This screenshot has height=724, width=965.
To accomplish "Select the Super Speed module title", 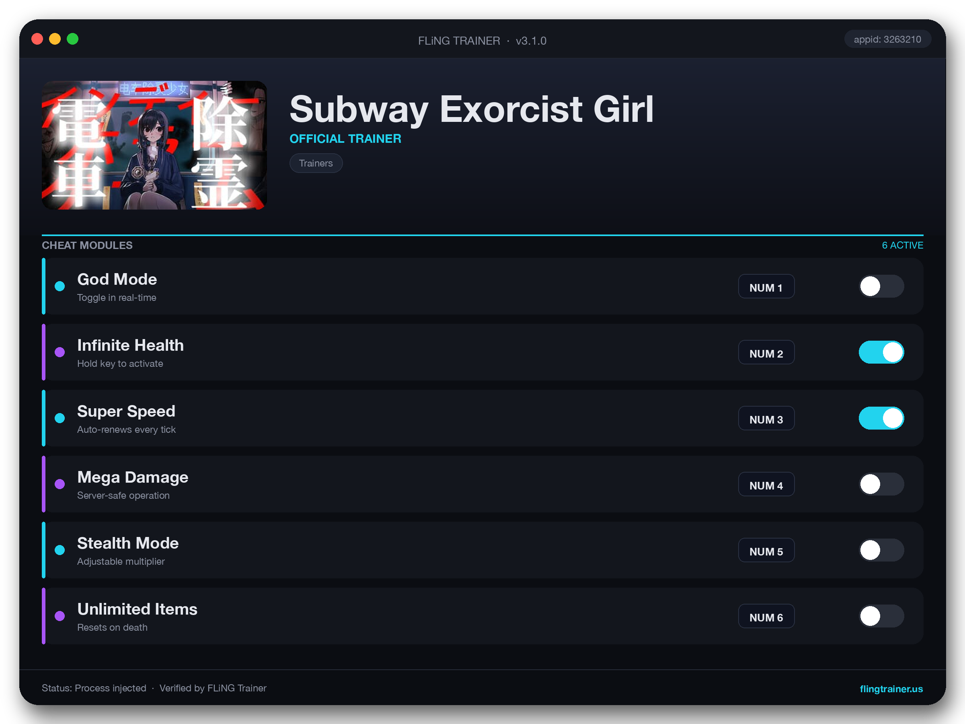I will (x=126, y=411).
